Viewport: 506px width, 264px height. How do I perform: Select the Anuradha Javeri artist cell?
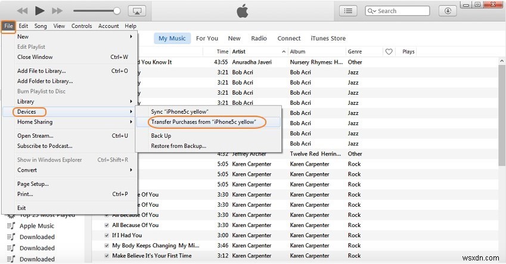click(252, 63)
